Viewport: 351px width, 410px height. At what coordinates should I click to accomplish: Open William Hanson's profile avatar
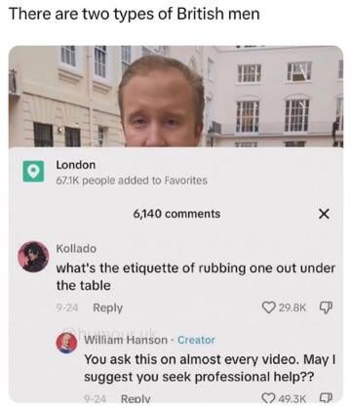click(67, 343)
